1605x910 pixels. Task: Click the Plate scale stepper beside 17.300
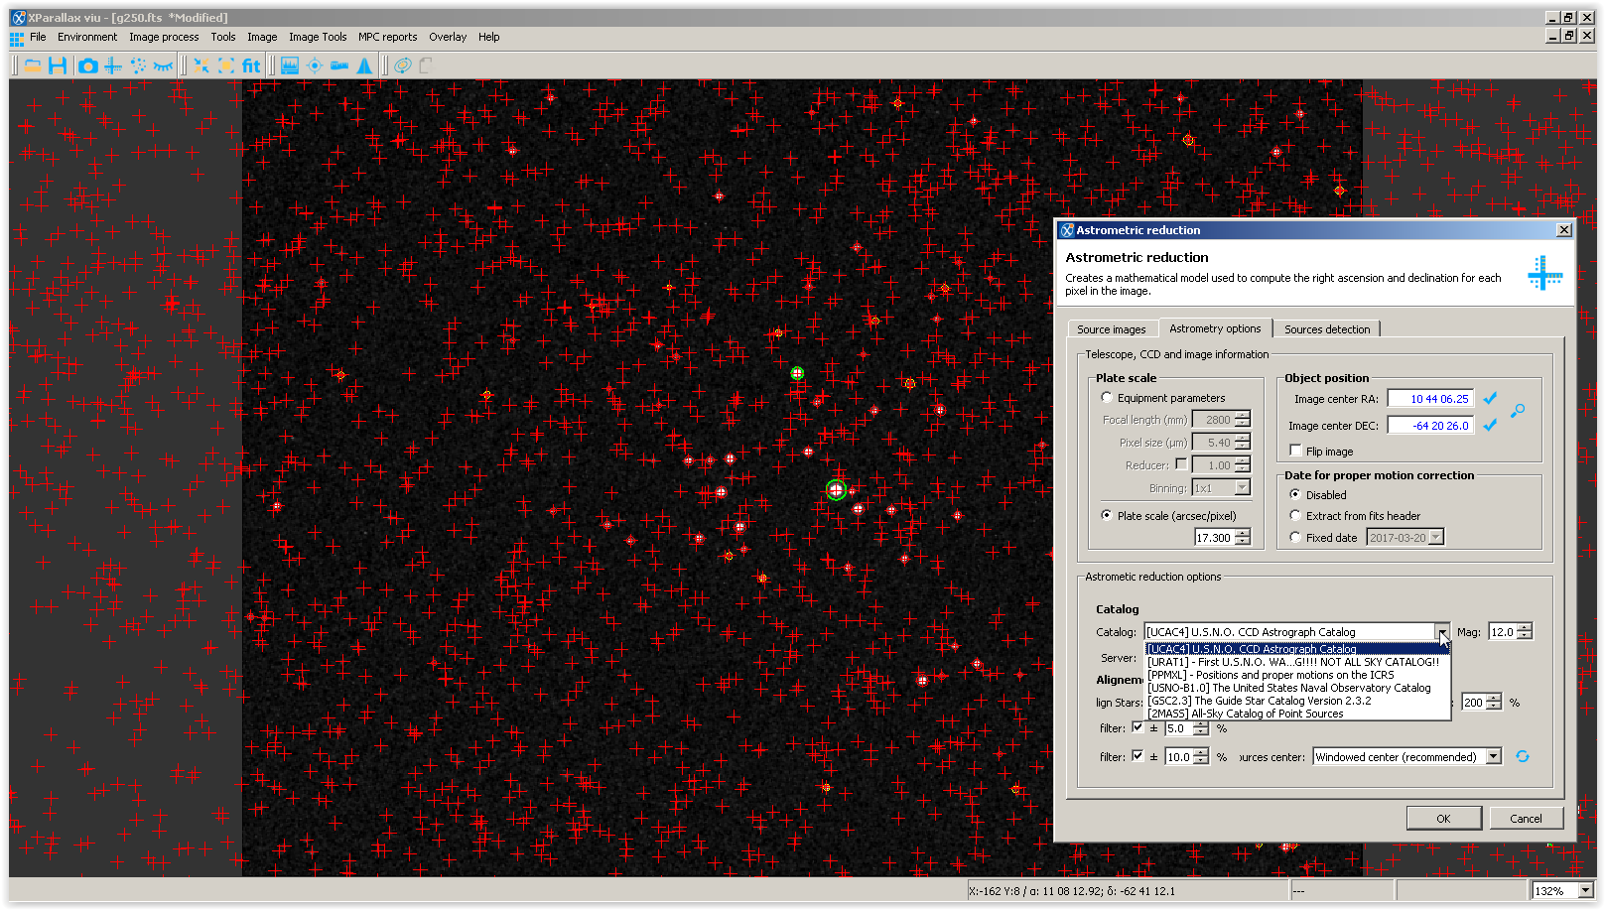point(1243,537)
